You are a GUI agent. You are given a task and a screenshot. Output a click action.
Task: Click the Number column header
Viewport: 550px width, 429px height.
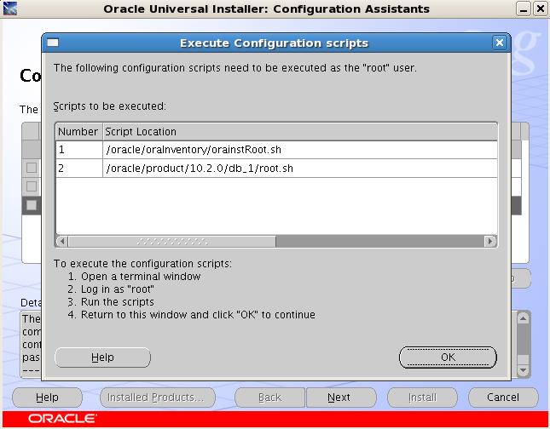click(79, 132)
